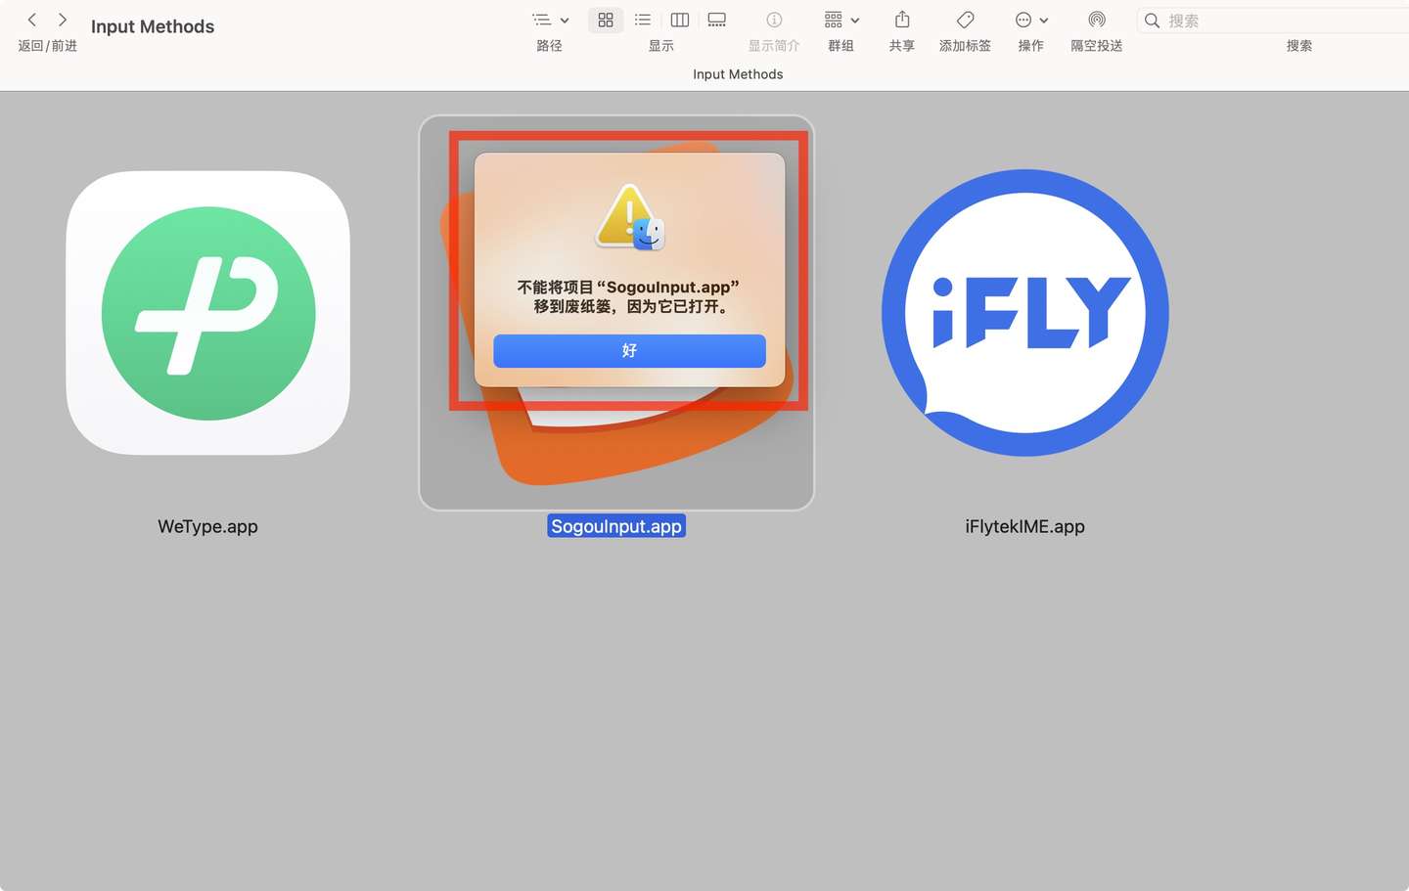Switch to list view
1409x891 pixels.
pyautogui.click(x=643, y=20)
